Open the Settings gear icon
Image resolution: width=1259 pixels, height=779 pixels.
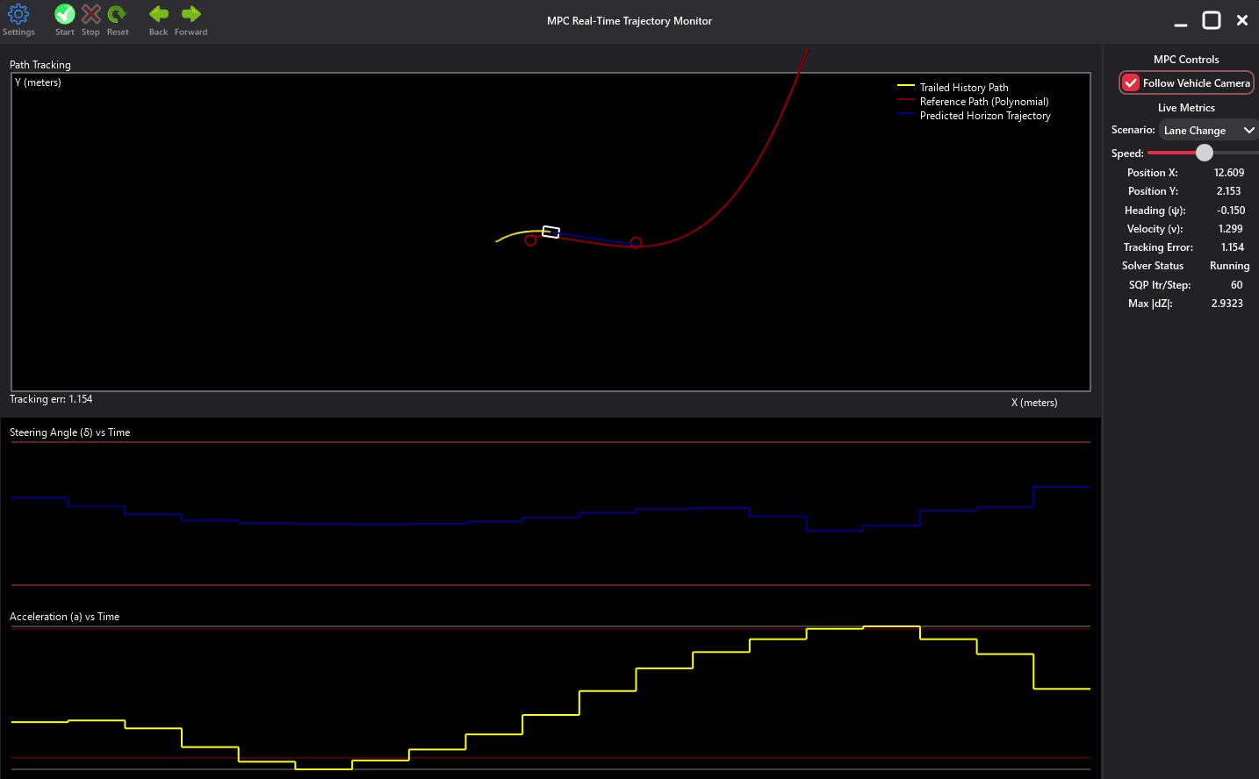(x=18, y=14)
